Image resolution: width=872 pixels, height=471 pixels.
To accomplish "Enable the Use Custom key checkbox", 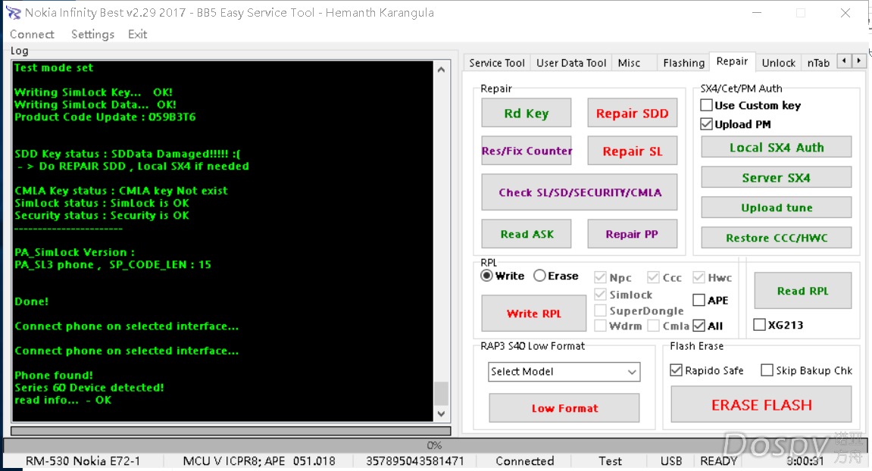I will pyautogui.click(x=706, y=105).
